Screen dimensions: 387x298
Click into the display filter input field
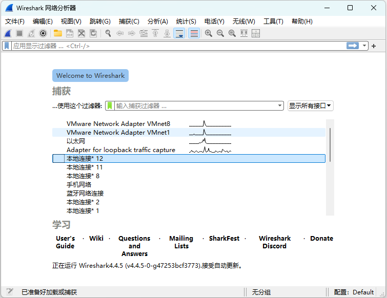coord(179,46)
